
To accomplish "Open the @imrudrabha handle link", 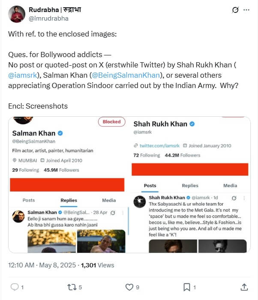I will click(x=48, y=18).
